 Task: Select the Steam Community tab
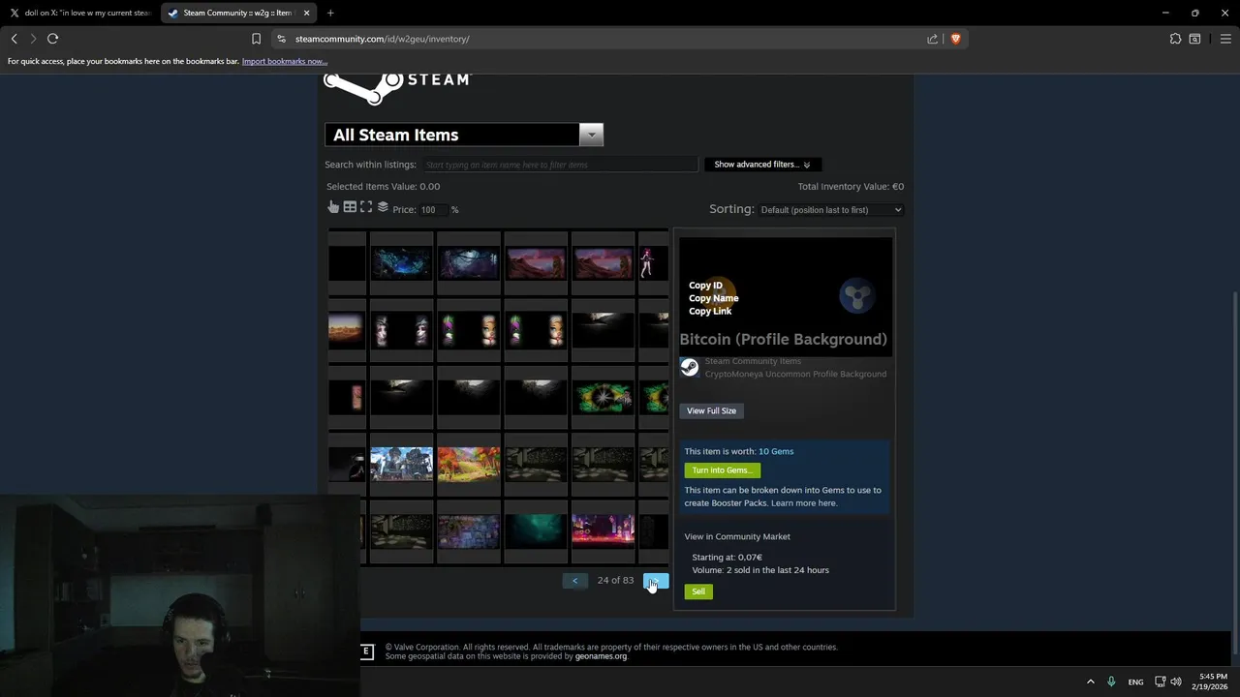[x=238, y=13]
